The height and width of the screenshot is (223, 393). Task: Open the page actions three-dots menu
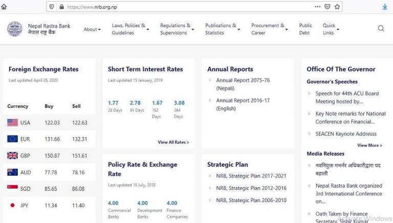pyautogui.click(x=318, y=7)
